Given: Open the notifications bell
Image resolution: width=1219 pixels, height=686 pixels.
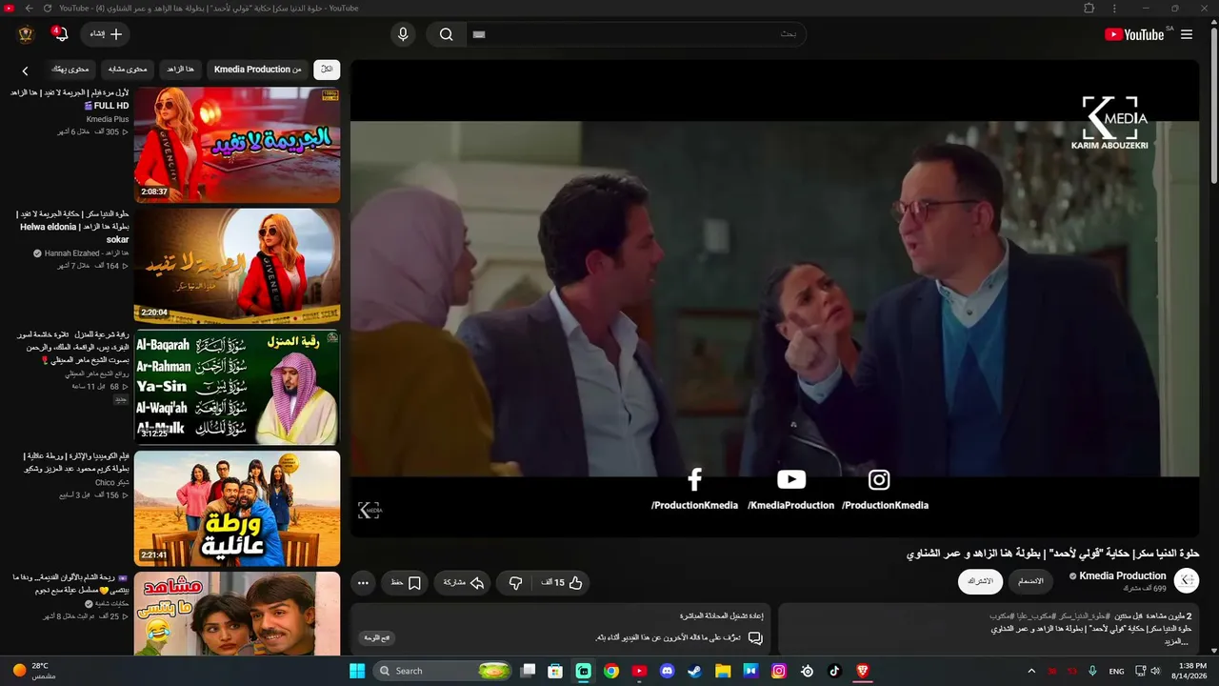Looking at the screenshot, I should click(62, 34).
